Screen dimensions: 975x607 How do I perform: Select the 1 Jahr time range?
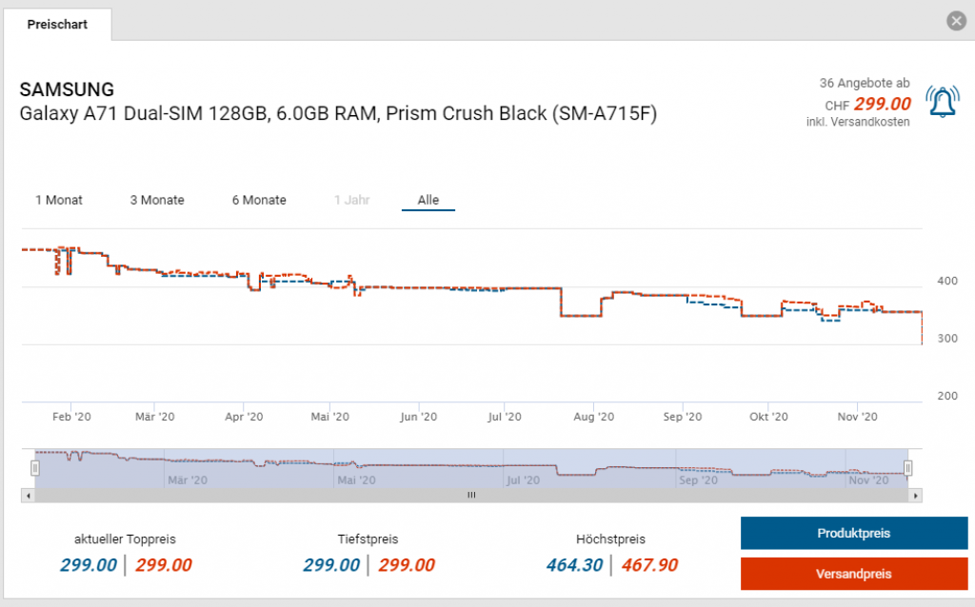point(351,200)
